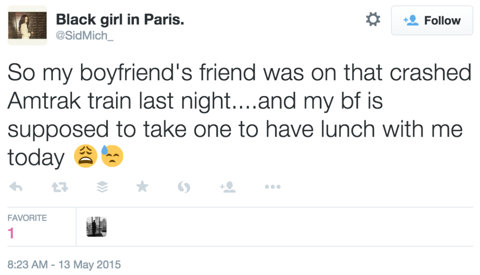Select the FAVORITE label
The height and width of the screenshot is (275, 480).
(x=27, y=217)
